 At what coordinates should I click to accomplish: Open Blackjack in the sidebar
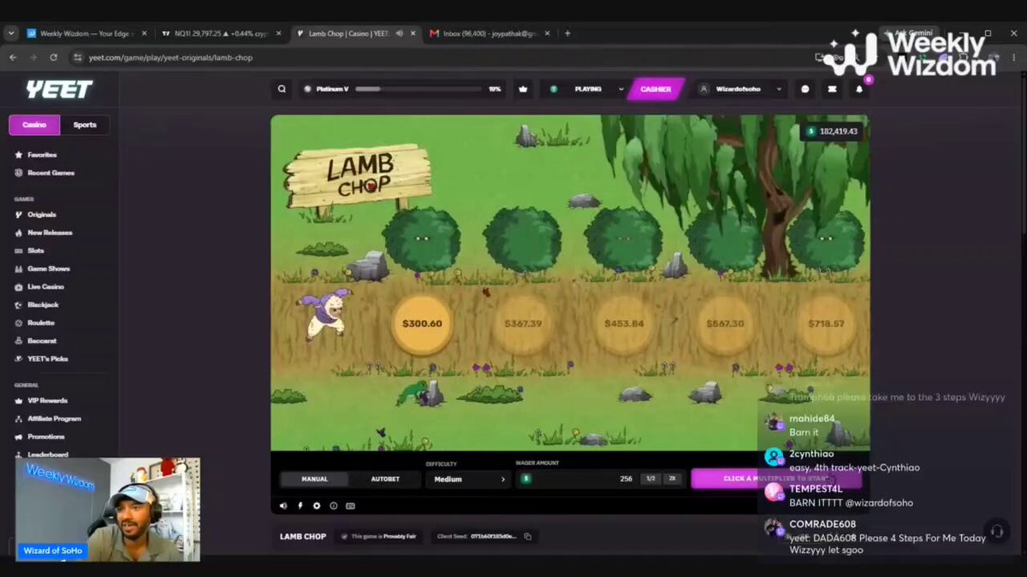(43, 304)
